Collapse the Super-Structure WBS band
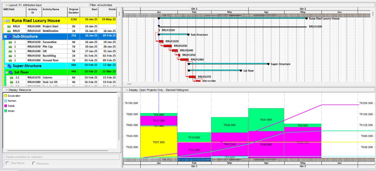The width and height of the screenshot is (376, 171). pos(5,66)
